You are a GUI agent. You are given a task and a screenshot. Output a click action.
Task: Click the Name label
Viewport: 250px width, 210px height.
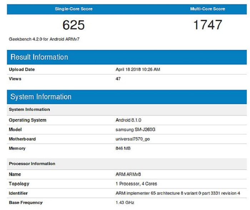coord(15,174)
